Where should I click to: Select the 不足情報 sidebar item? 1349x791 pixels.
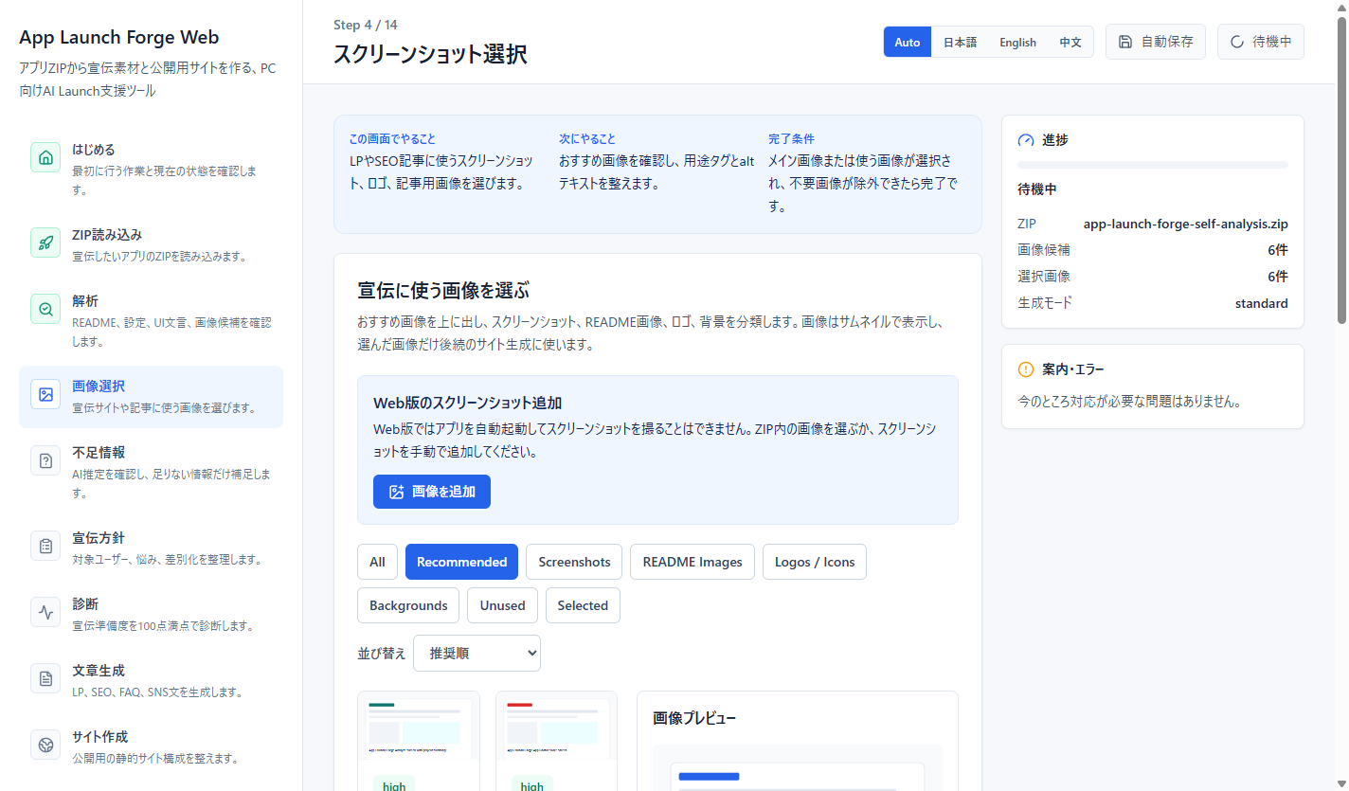(152, 473)
